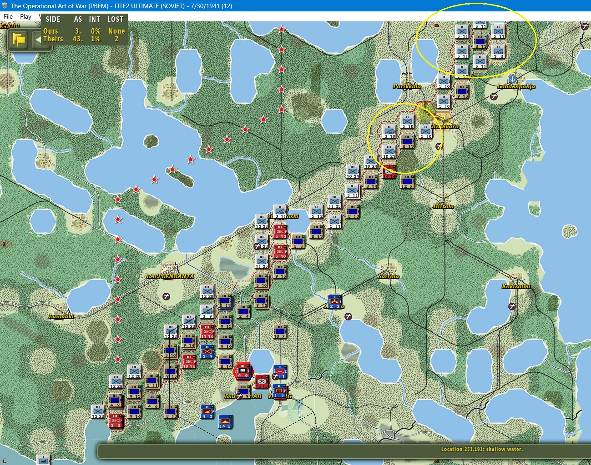
Task: Select the tan unit marked 12 5
Action: (407, 181)
